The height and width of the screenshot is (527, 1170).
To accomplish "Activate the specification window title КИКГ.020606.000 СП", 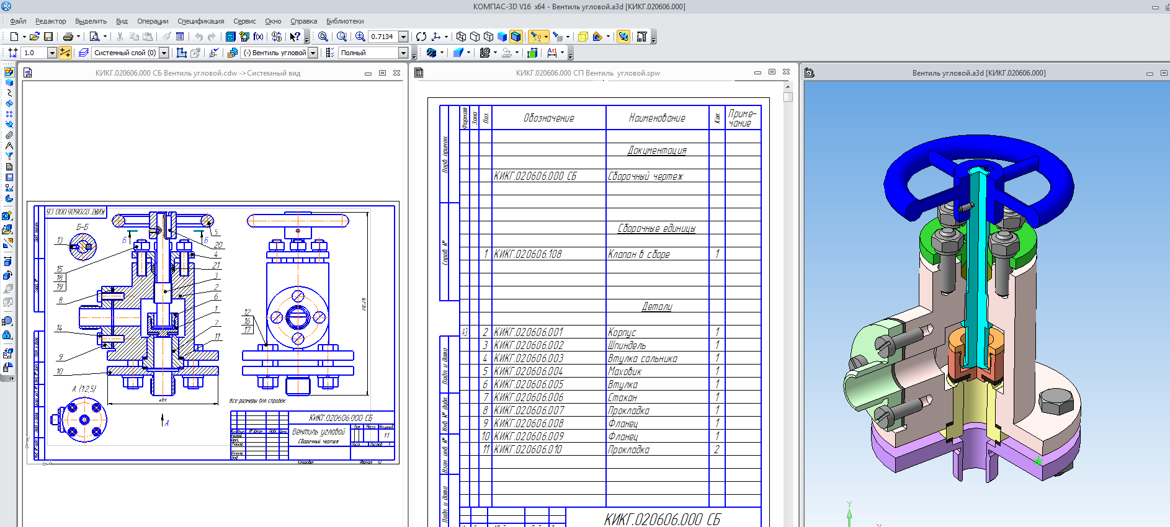I will click(587, 73).
